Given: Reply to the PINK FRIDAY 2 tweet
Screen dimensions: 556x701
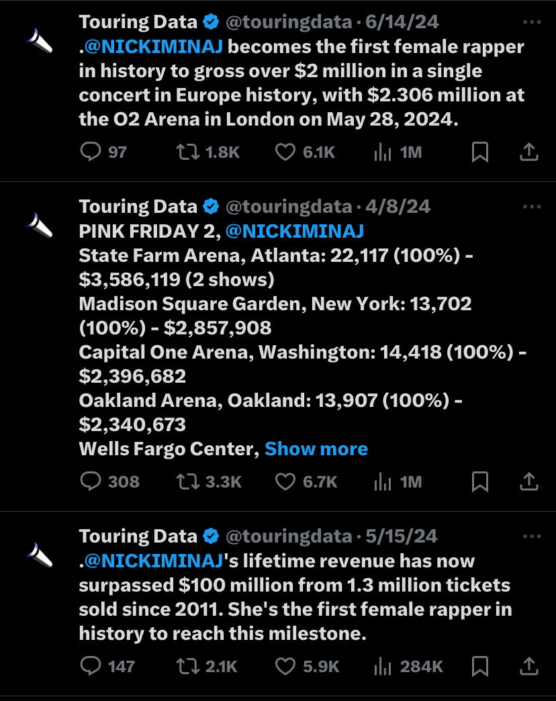Looking at the screenshot, I should pos(91,481).
